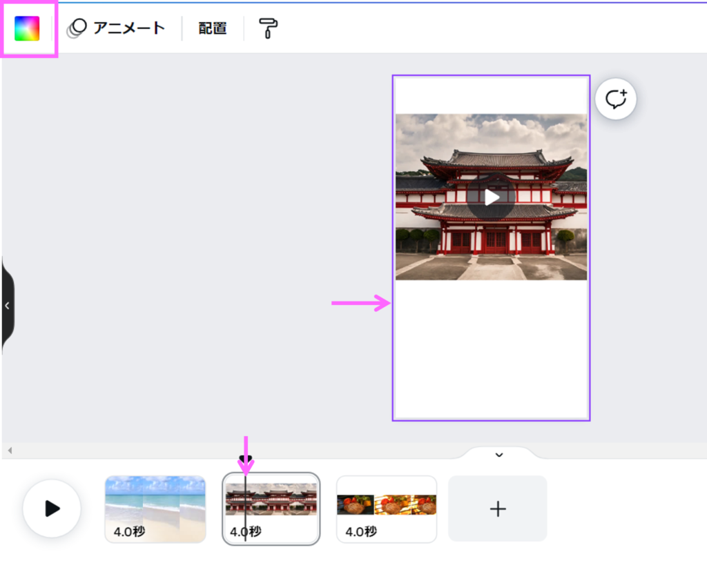Click the blank white page area below the image
Viewport: 707px width, 561px height.
point(491,352)
